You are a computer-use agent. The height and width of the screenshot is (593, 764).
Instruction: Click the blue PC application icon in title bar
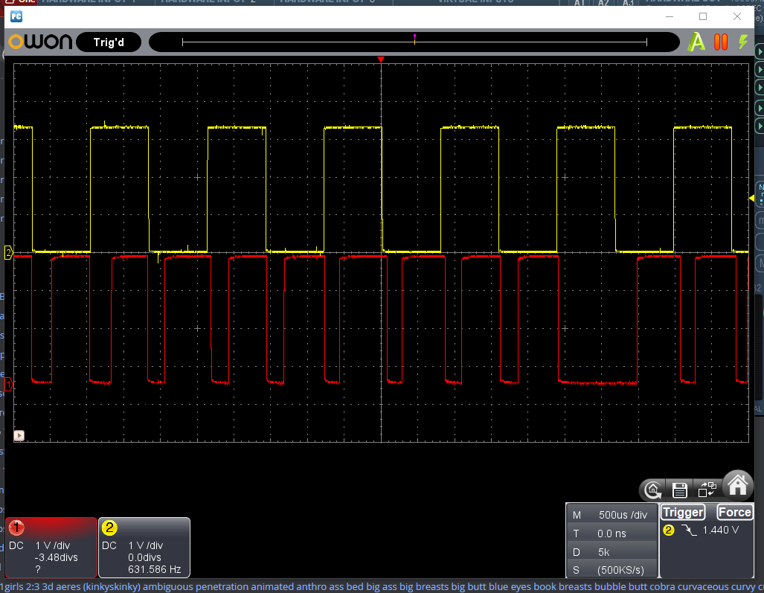[x=16, y=16]
